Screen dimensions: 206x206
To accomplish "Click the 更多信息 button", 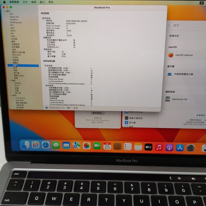I will click(98, 113).
